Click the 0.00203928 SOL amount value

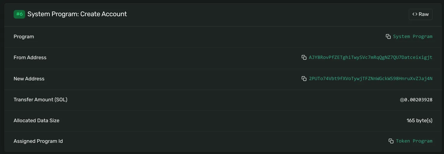click(418, 100)
